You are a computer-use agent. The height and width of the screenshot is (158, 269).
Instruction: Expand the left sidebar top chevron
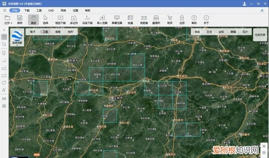coord(4,30)
